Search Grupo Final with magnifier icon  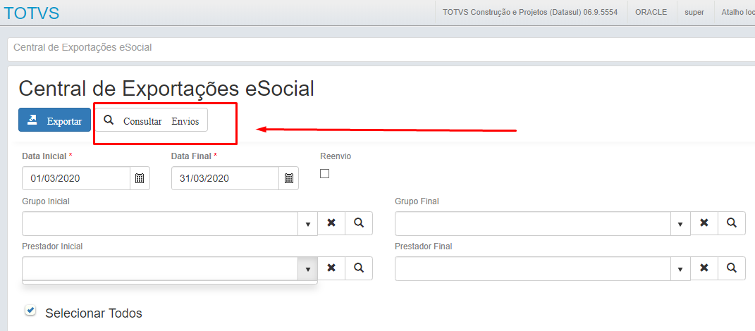pos(732,223)
